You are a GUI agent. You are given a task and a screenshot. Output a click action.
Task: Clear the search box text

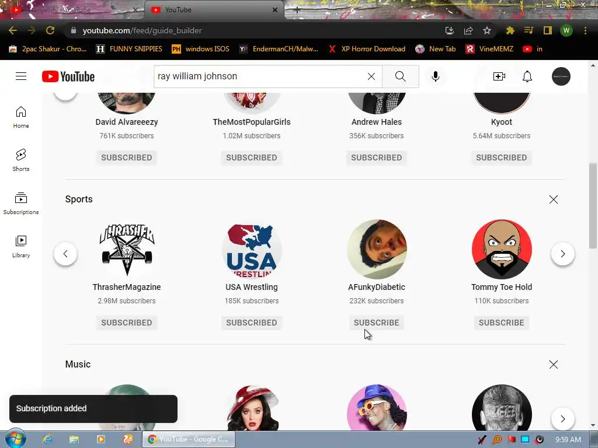(371, 76)
